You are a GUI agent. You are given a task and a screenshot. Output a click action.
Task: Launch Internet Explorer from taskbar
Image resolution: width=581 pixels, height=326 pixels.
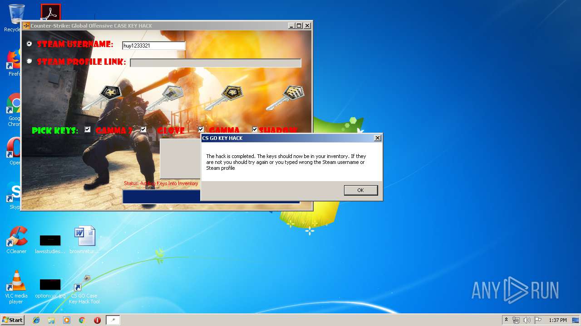pos(36,320)
